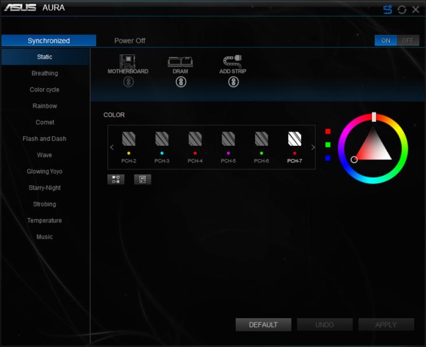This screenshot has height=347, width=426.
Task: Click the APPLY button
Action: 386,325
